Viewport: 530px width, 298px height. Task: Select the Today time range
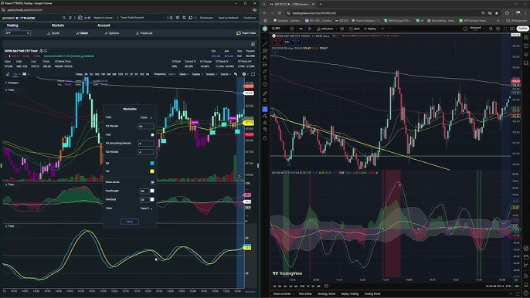(x=79, y=74)
